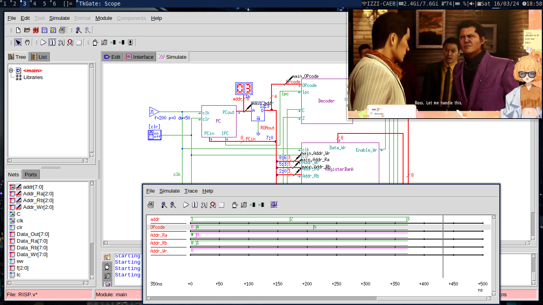Click zoom in magnifier in Scope toolbar

pyautogui.click(x=164, y=205)
